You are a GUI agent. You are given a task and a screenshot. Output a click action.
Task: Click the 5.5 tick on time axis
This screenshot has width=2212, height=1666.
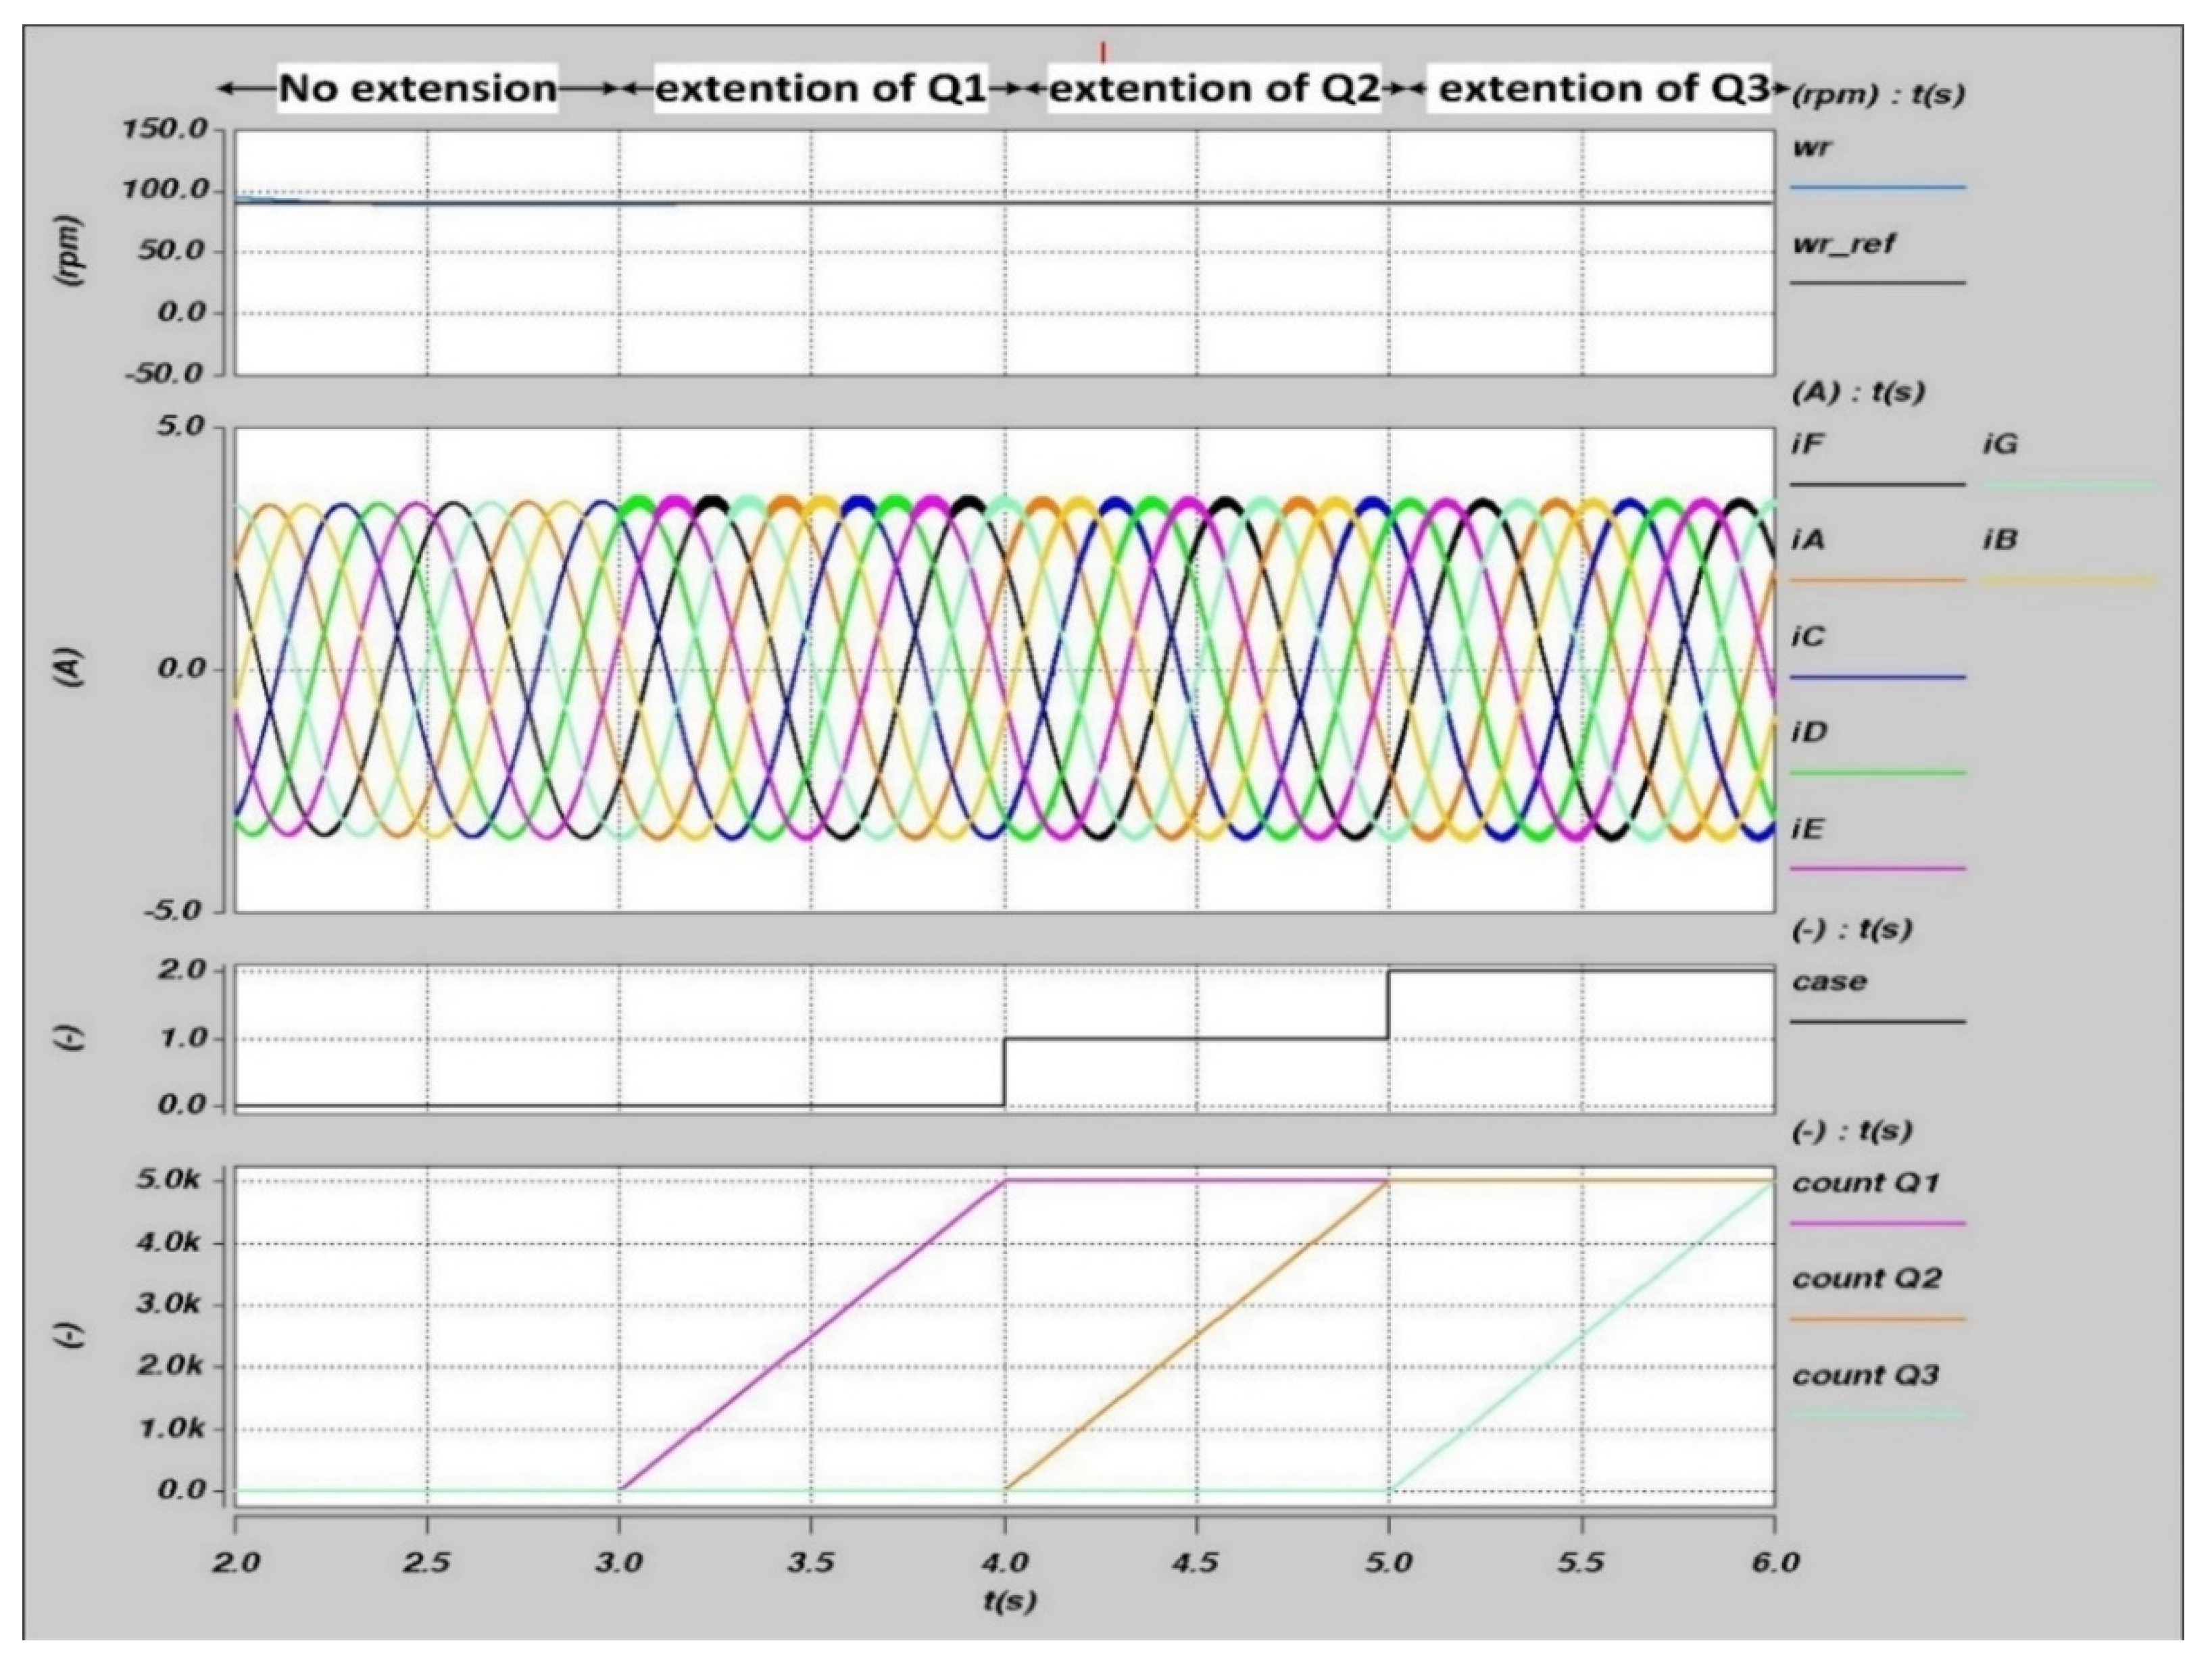point(1582,1562)
